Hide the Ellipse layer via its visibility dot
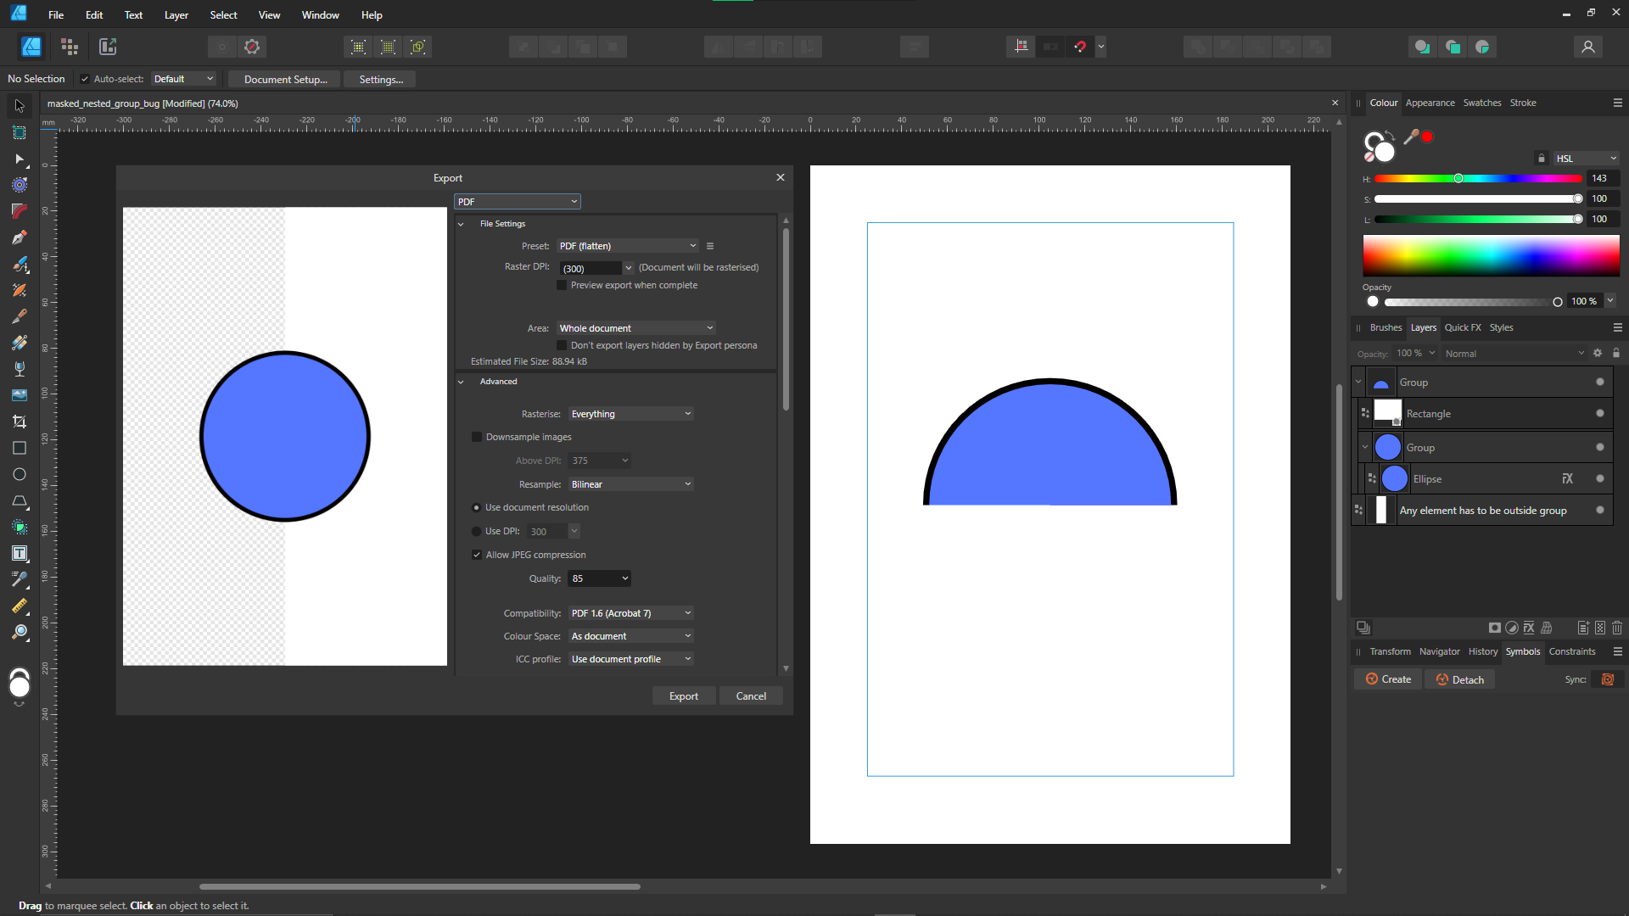Screen dimensions: 1629x916 (1598, 478)
